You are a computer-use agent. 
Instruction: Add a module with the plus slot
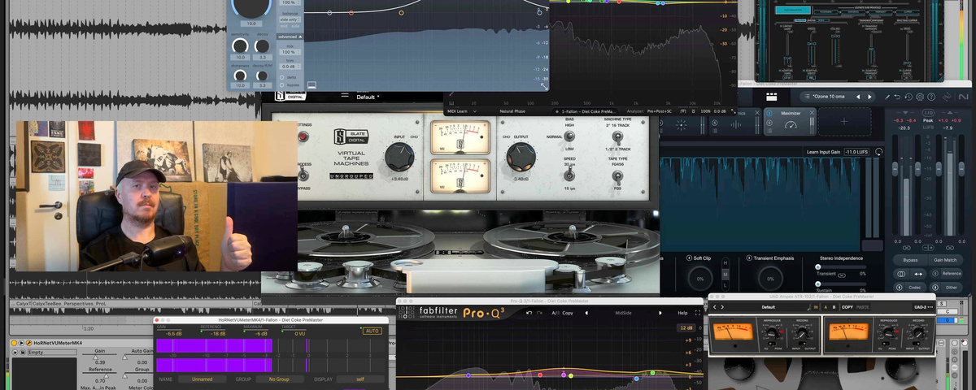(x=843, y=121)
